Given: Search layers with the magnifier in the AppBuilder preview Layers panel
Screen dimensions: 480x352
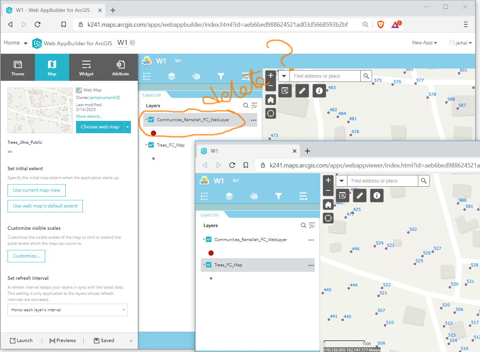Looking at the screenshot, I should click(x=246, y=105).
